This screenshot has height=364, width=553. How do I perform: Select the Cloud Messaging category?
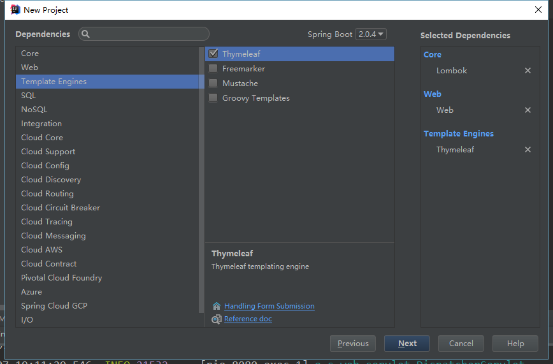pos(107,235)
